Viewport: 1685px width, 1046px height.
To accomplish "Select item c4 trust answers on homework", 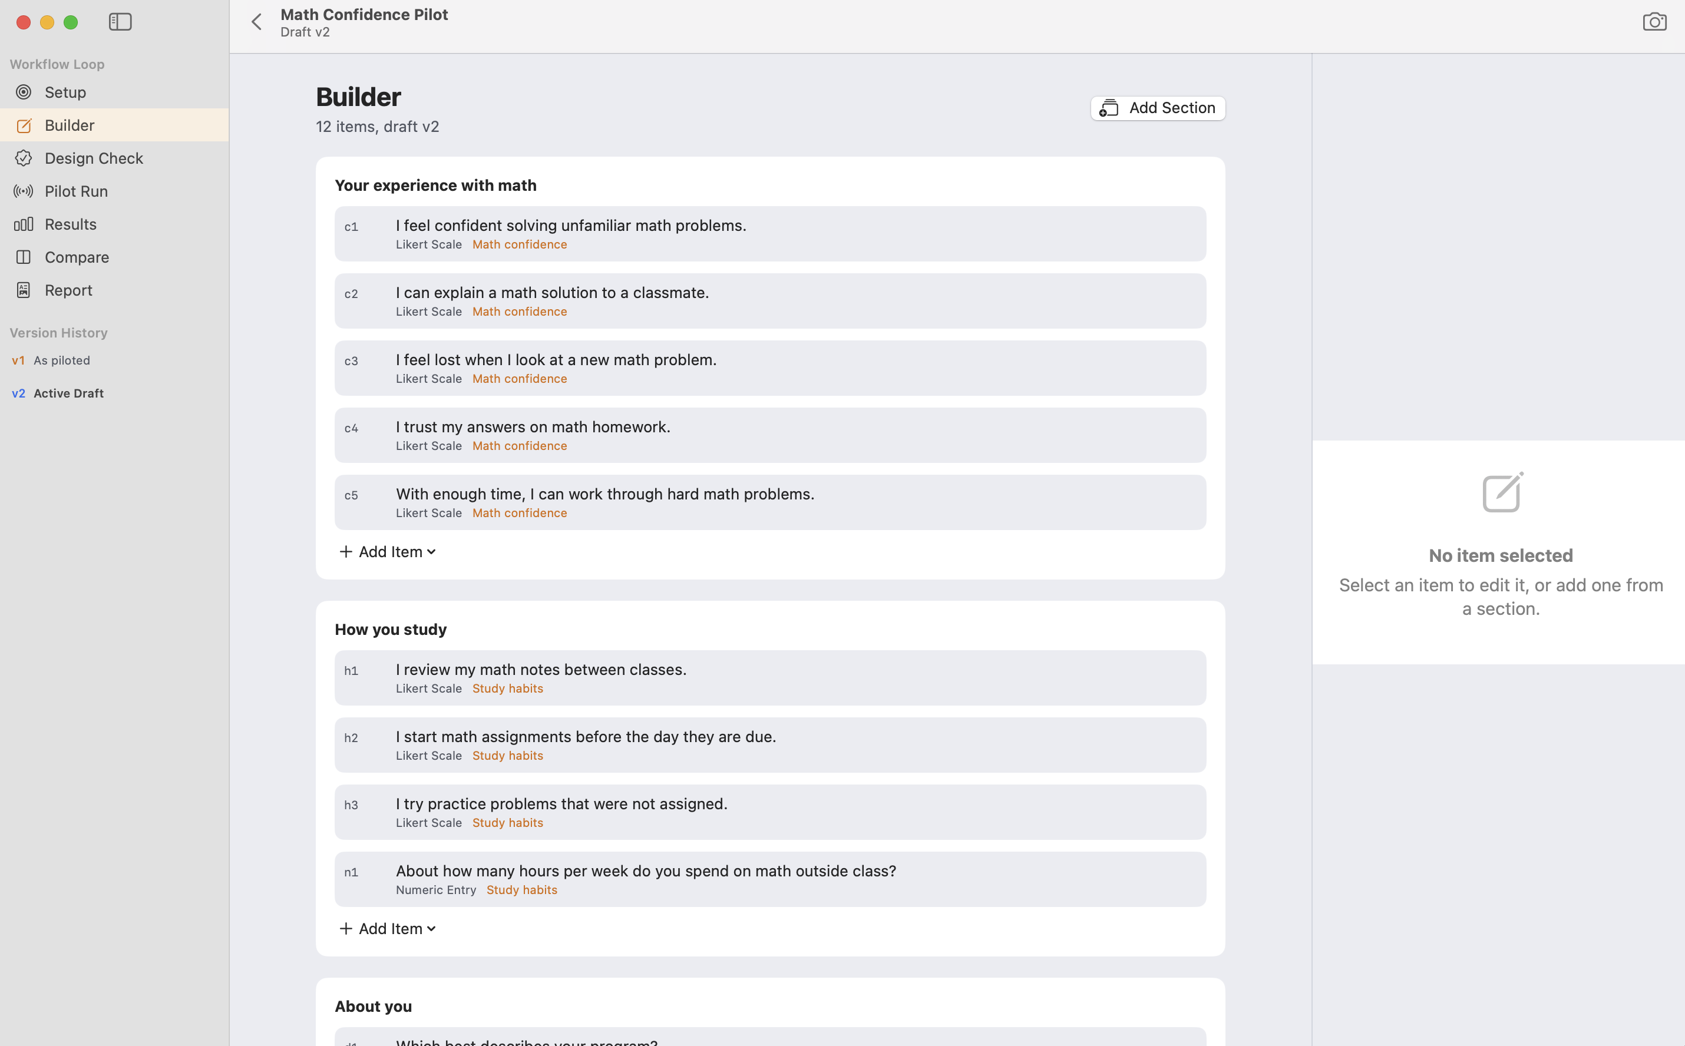I will coord(770,435).
